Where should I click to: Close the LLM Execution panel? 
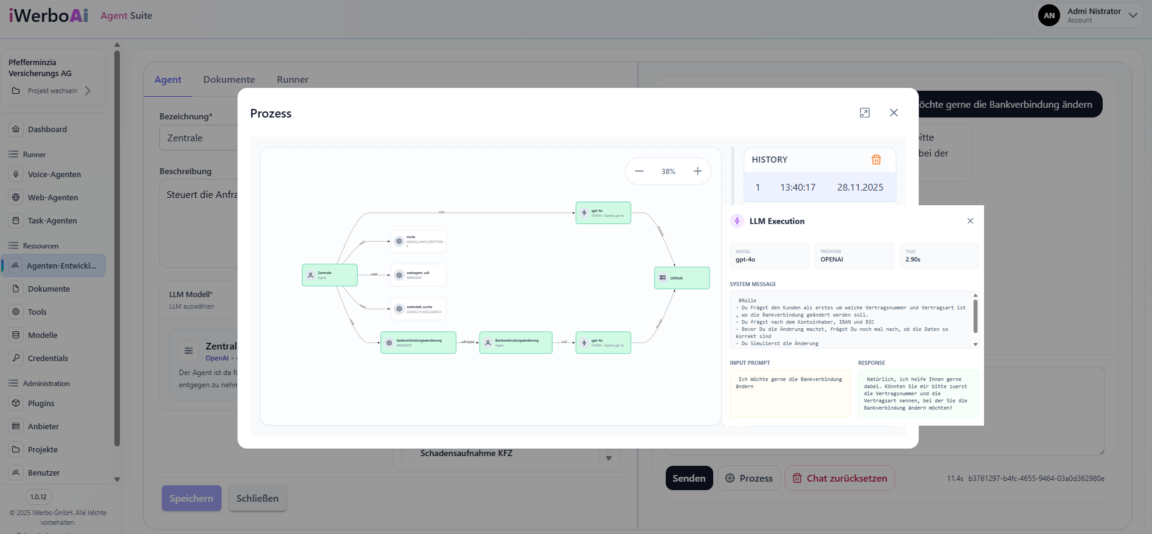970,221
